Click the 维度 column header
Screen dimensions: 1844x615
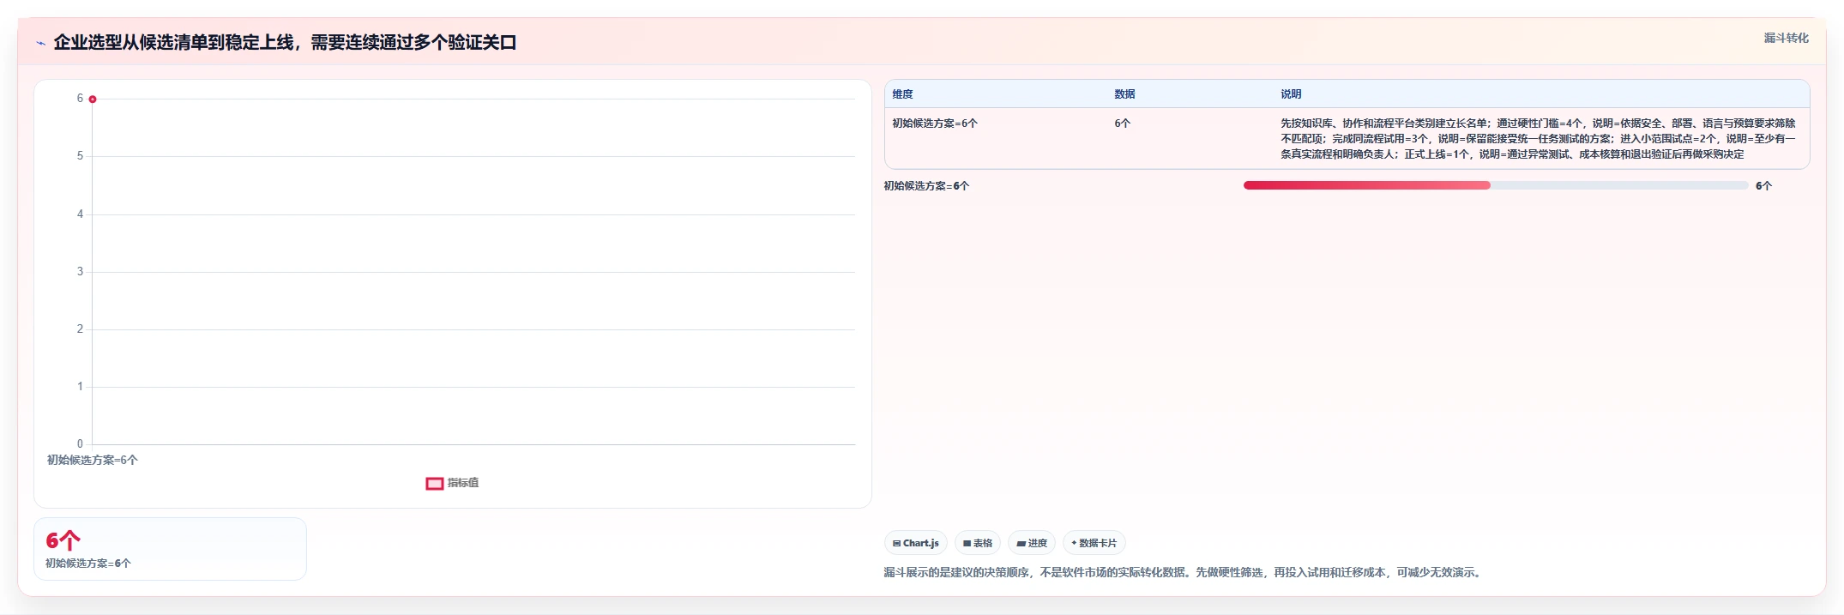902,94
